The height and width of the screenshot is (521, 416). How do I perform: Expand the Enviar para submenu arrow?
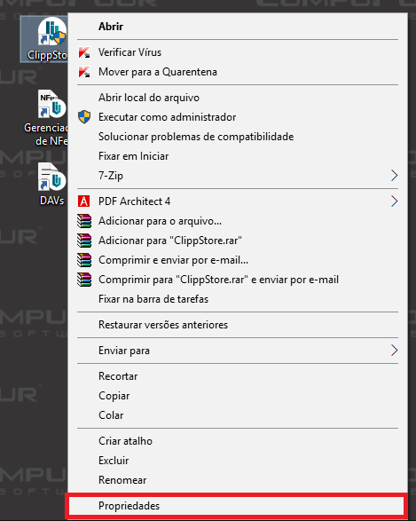pyautogui.click(x=394, y=351)
